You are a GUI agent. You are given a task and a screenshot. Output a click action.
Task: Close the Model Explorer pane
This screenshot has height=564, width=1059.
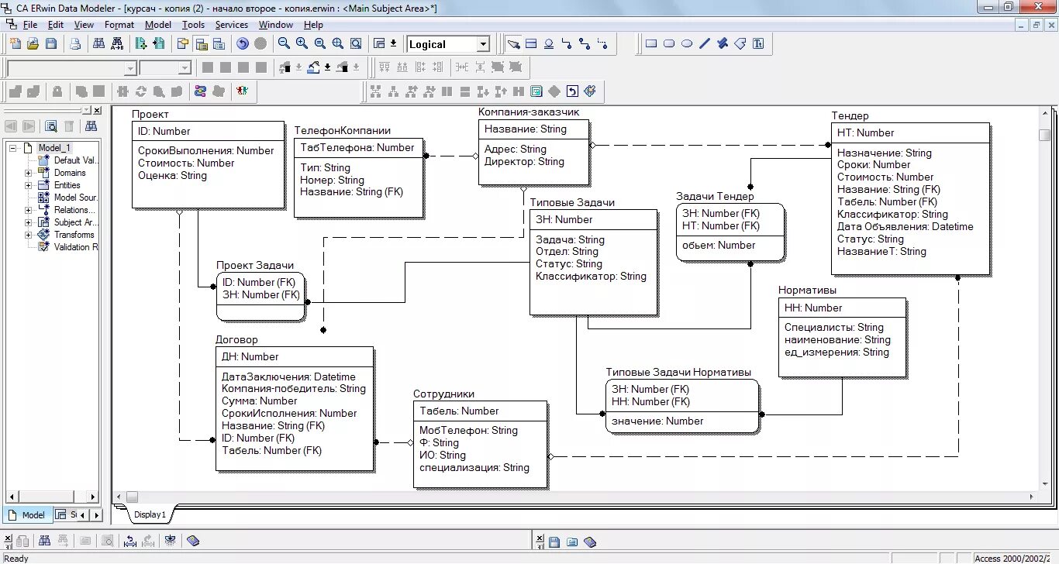(97, 111)
